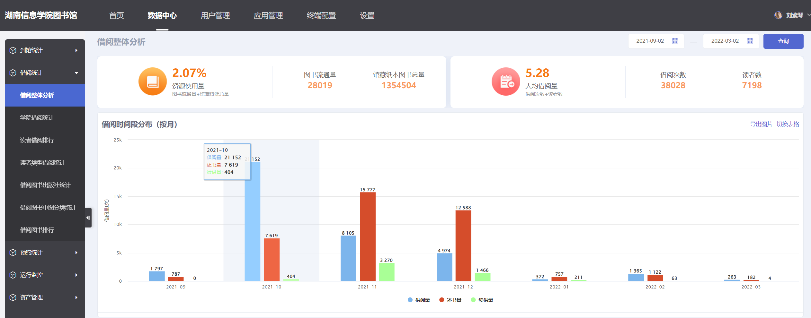Click the orange book resource usage icon
Viewport: 811px width, 318px height.
153,82
